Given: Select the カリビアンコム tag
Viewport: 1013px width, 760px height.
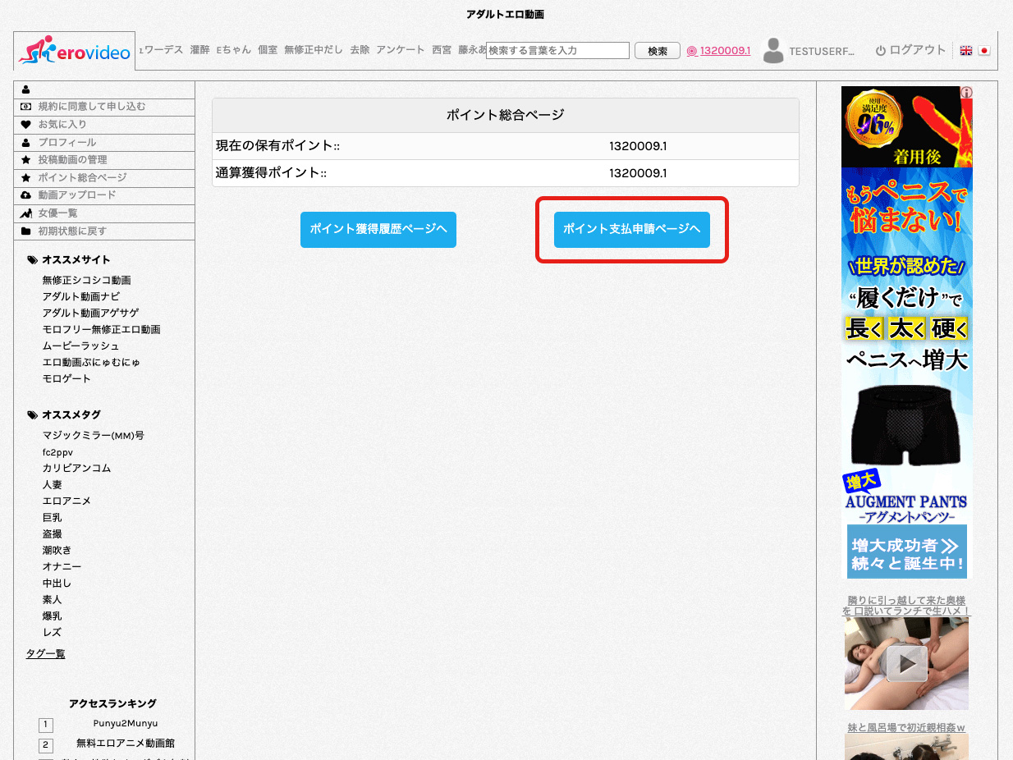Looking at the screenshot, I should pyautogui.click(x=76, y=468).
